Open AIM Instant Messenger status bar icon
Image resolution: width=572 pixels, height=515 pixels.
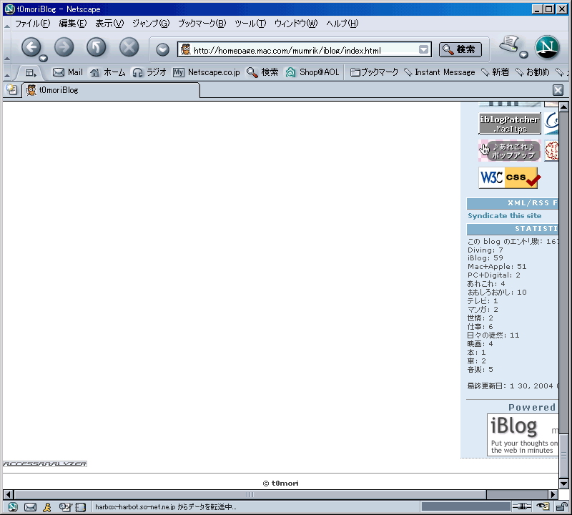coord(47,507)
